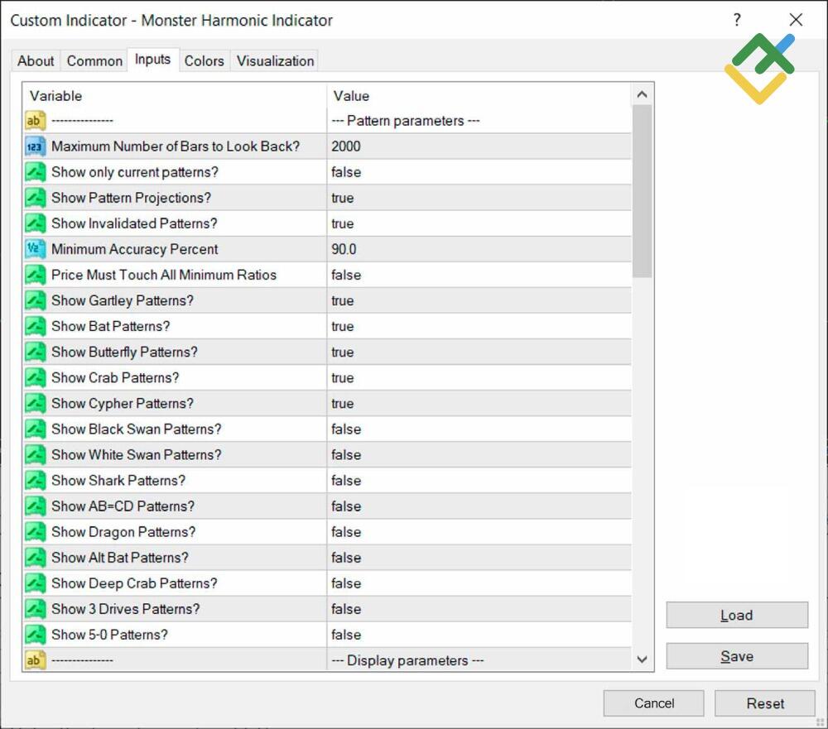Click the boolean icon next to Show Shark Patterns
Screen dimensions: 828x729
pyautogui.click(x=35, y=481)
